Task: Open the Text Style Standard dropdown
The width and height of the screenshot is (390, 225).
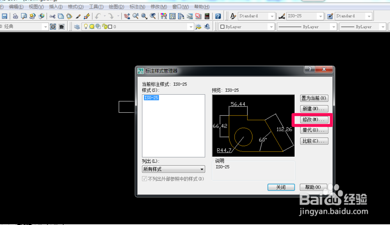Action: (272, 16)
